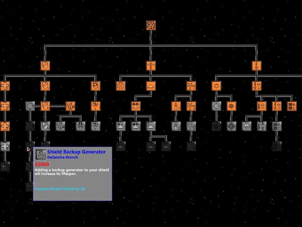Click "Increase Shield Health by 50" text
The image size is (302, 227).
[x=60, y=189]
